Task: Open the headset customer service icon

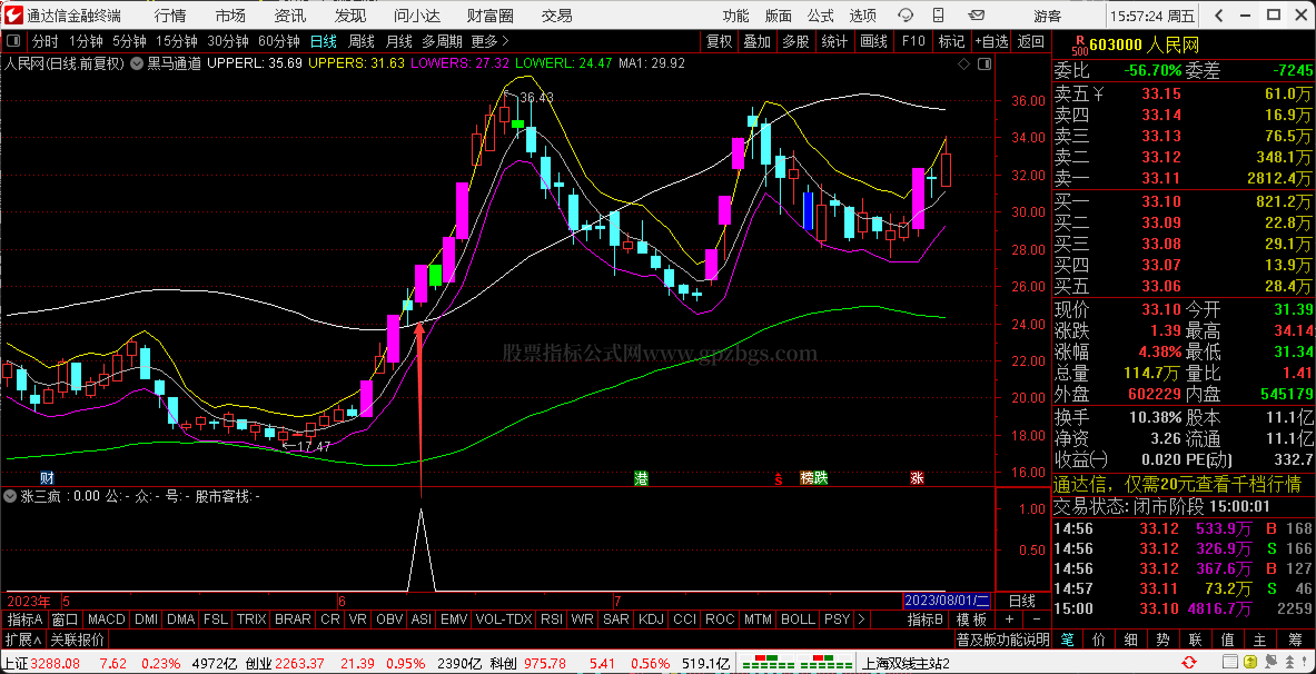Action: [x=906, y=15]
